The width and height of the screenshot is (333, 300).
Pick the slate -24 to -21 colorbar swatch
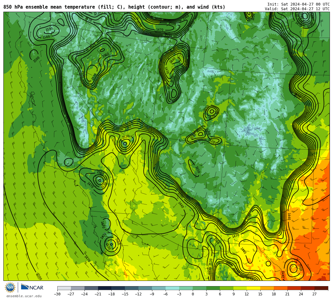91,288
